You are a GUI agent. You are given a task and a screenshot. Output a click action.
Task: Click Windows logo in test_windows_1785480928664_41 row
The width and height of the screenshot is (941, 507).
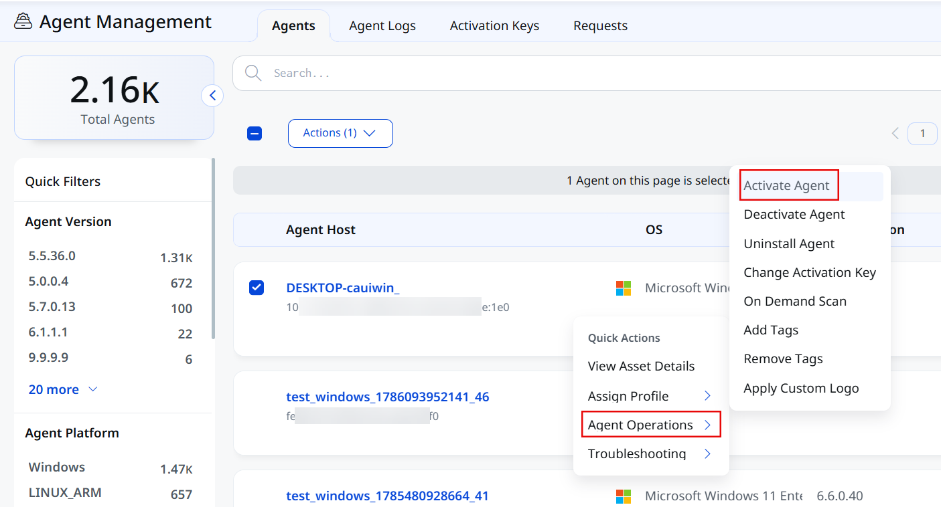tap(624, 496)
